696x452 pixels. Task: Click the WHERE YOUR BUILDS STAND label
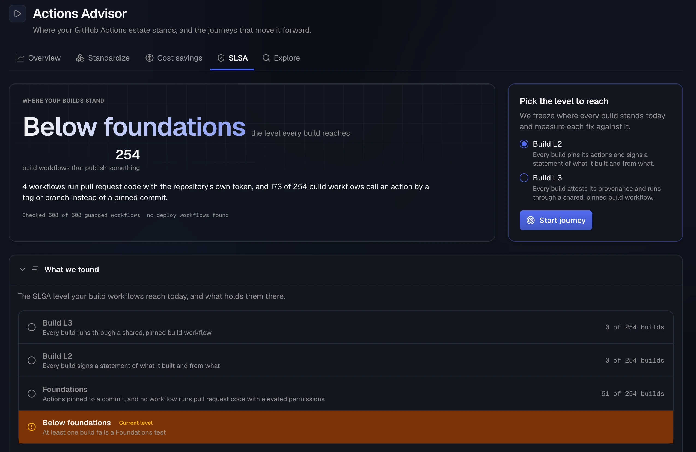(x=63, y=101)
